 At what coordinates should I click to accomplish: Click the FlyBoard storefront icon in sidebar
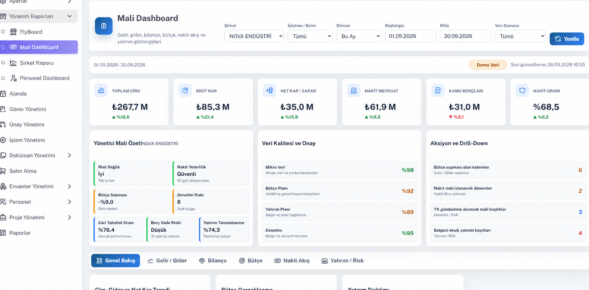14,32
